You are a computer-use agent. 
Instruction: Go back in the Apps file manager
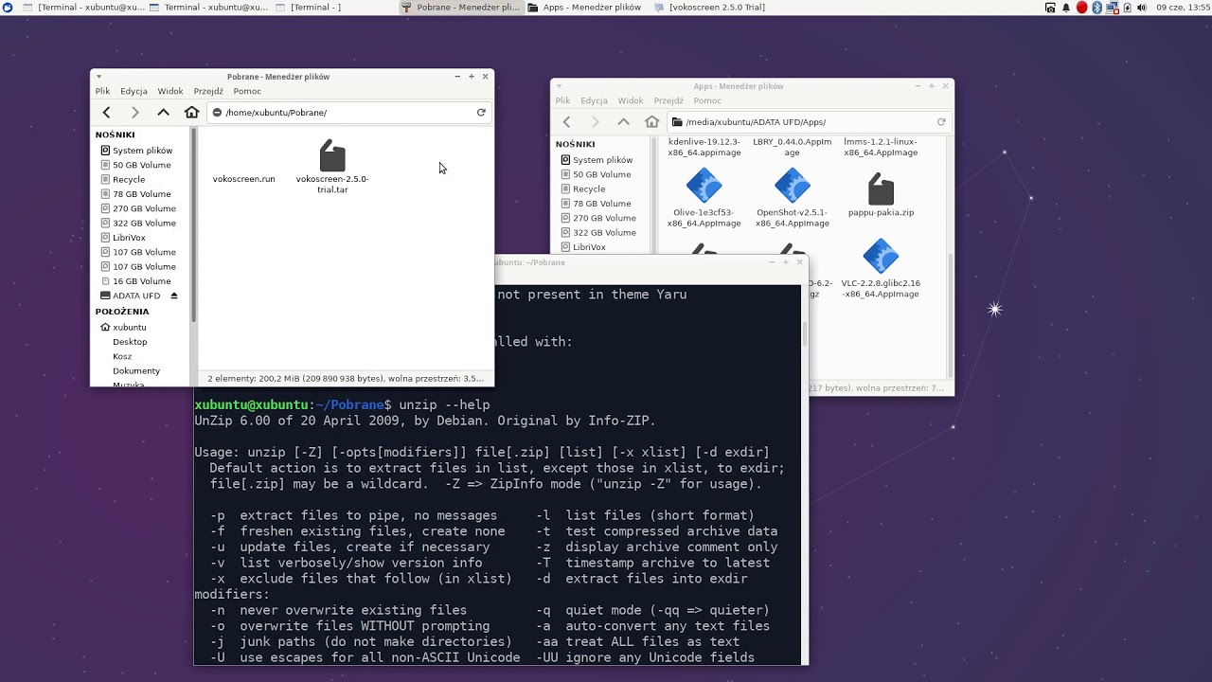click(566, 121)
